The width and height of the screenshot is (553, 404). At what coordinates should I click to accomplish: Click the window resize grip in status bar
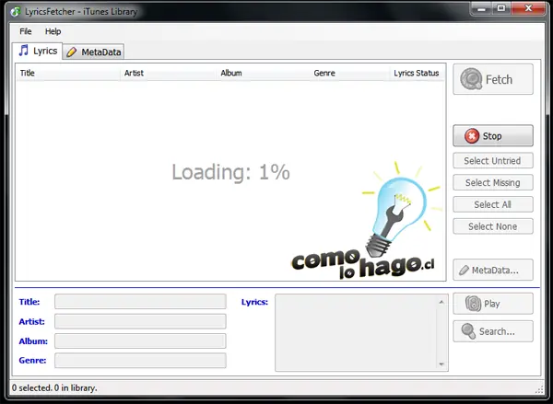coord(539,389)
